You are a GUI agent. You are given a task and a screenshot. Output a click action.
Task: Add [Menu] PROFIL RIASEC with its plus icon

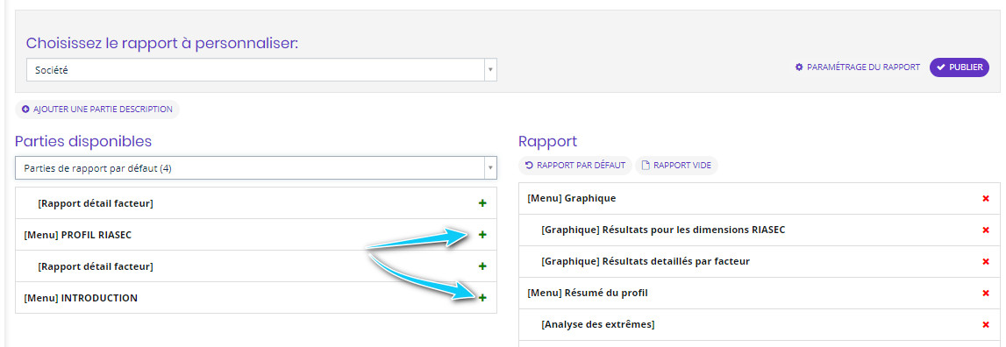click(x=482, y=235)
